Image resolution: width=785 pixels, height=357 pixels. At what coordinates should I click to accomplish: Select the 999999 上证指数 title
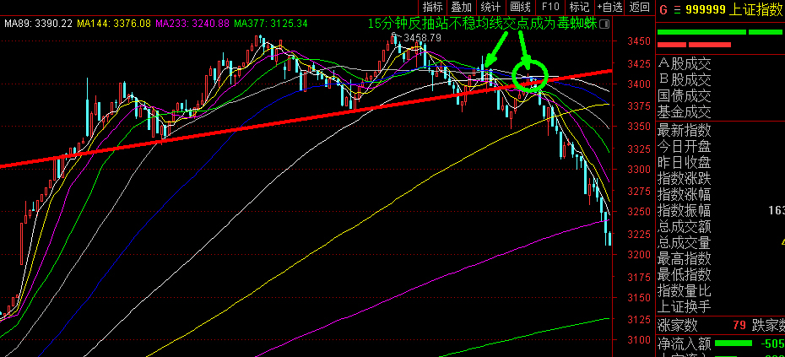[x=734, y=9]
